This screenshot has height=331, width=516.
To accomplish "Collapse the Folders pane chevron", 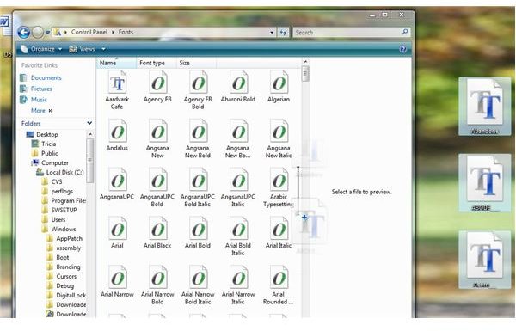I will (89, 123).
